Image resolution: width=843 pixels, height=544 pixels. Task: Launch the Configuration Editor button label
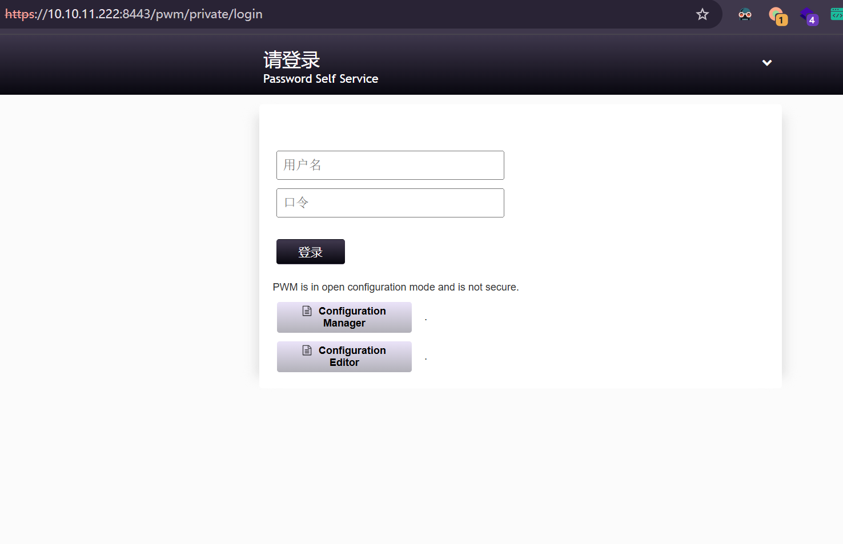[x=351, y=357]
